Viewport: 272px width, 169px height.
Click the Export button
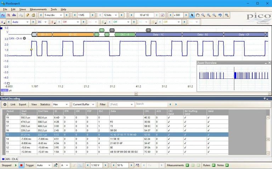[22, 104]
